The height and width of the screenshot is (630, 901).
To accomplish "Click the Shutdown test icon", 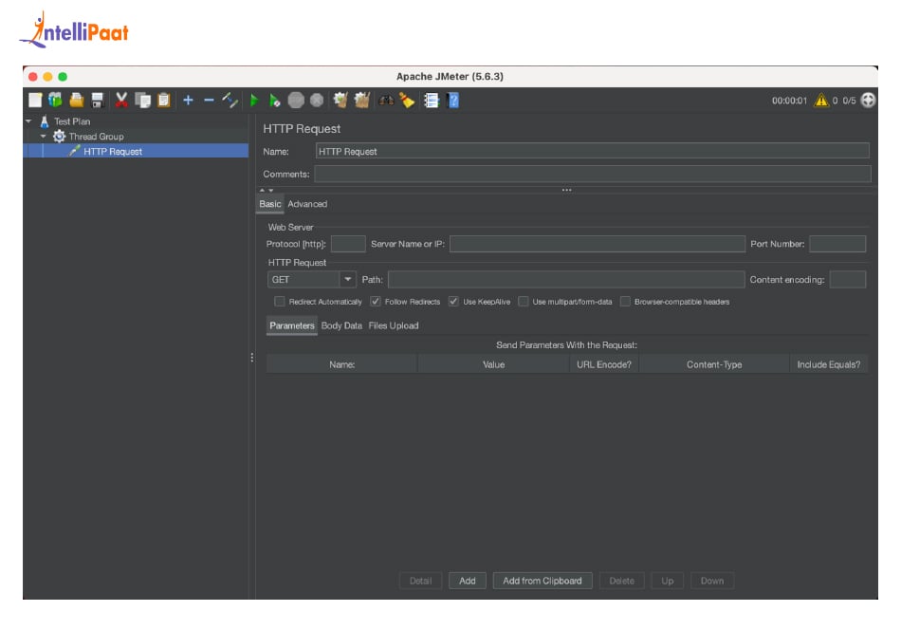I will [317, 100].
